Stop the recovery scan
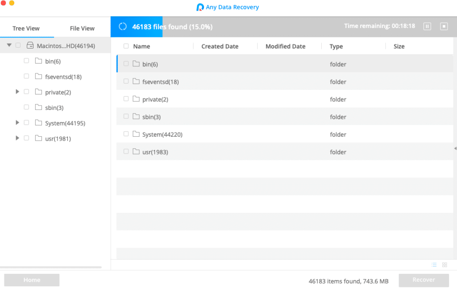Screen dimensions: 457x288 pyautogui.click(x=444, y=26)
